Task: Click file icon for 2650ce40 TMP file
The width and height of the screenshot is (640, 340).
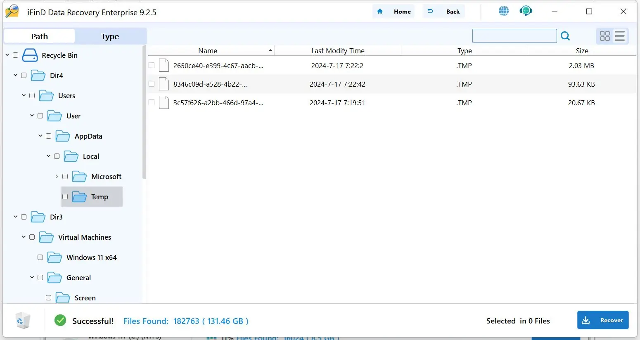Action: [164, 66]
